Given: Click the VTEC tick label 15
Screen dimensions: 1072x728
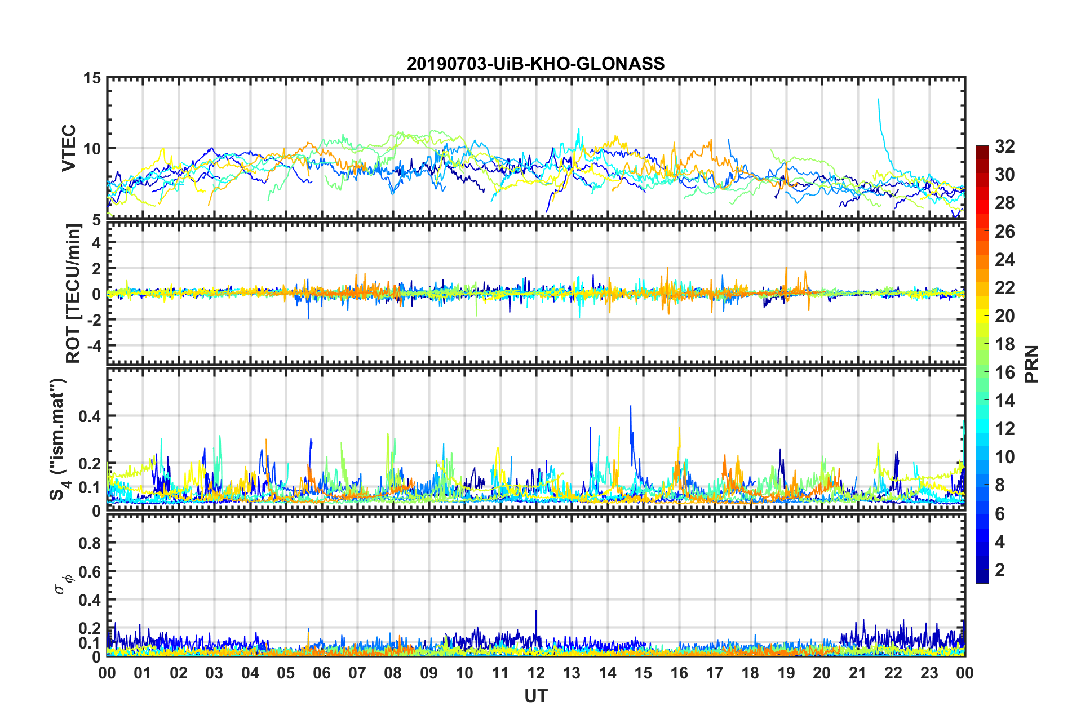Looking at the screenshot, I should (92, 78).
